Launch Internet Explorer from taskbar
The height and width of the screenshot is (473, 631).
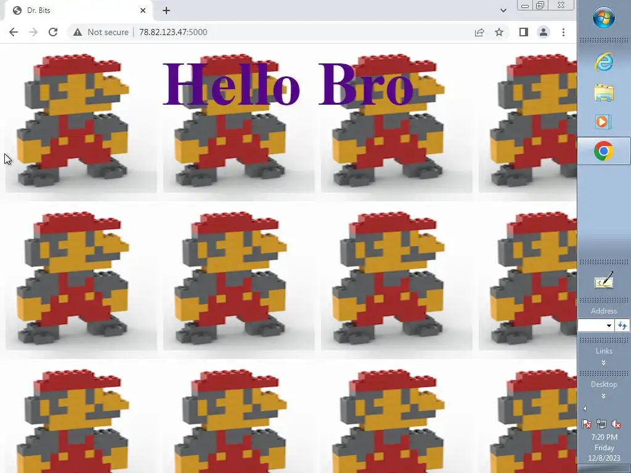(604, 62)
